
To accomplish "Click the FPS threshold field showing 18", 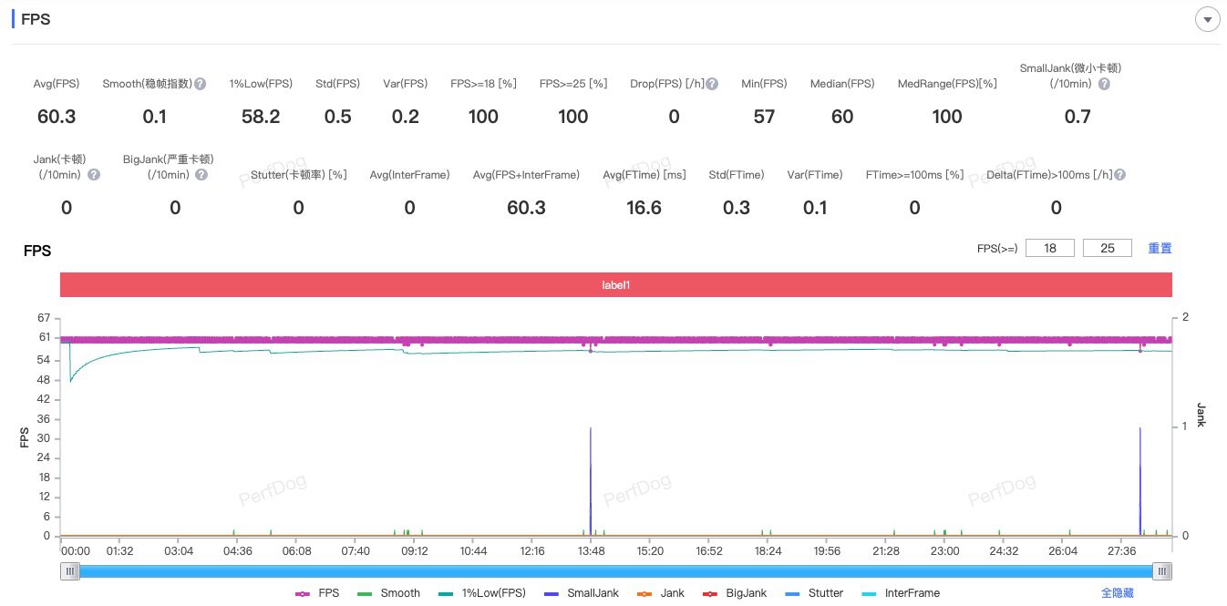I will point(1050,248).
